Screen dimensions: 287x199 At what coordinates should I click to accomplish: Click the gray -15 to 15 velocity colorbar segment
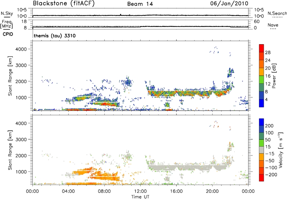(x=262, y=150)
